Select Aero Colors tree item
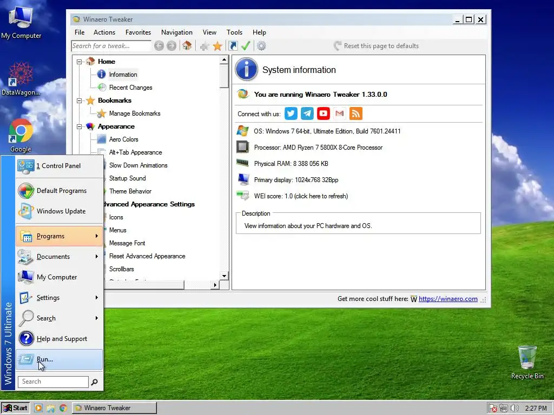 pos(124,139)
